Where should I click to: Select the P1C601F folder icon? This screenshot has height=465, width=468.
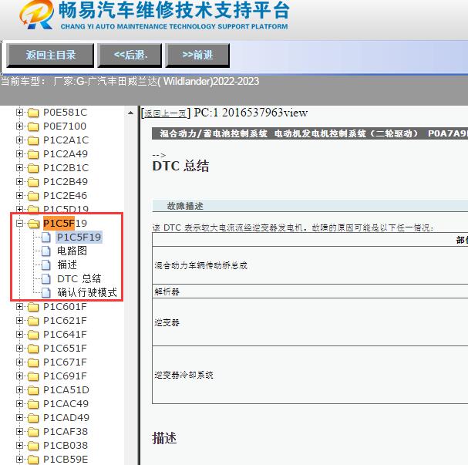(33, 307)
